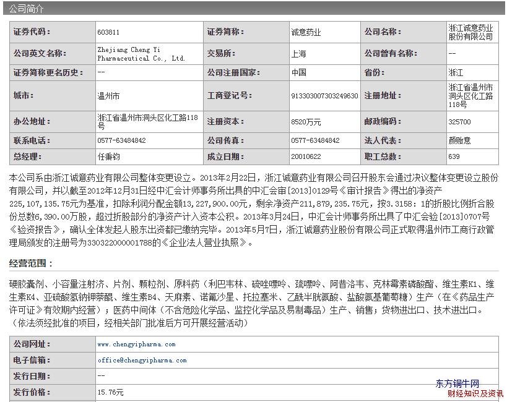The image size is (507, 402).
Task: Select the 交易所 label
Action: (221, 53)
